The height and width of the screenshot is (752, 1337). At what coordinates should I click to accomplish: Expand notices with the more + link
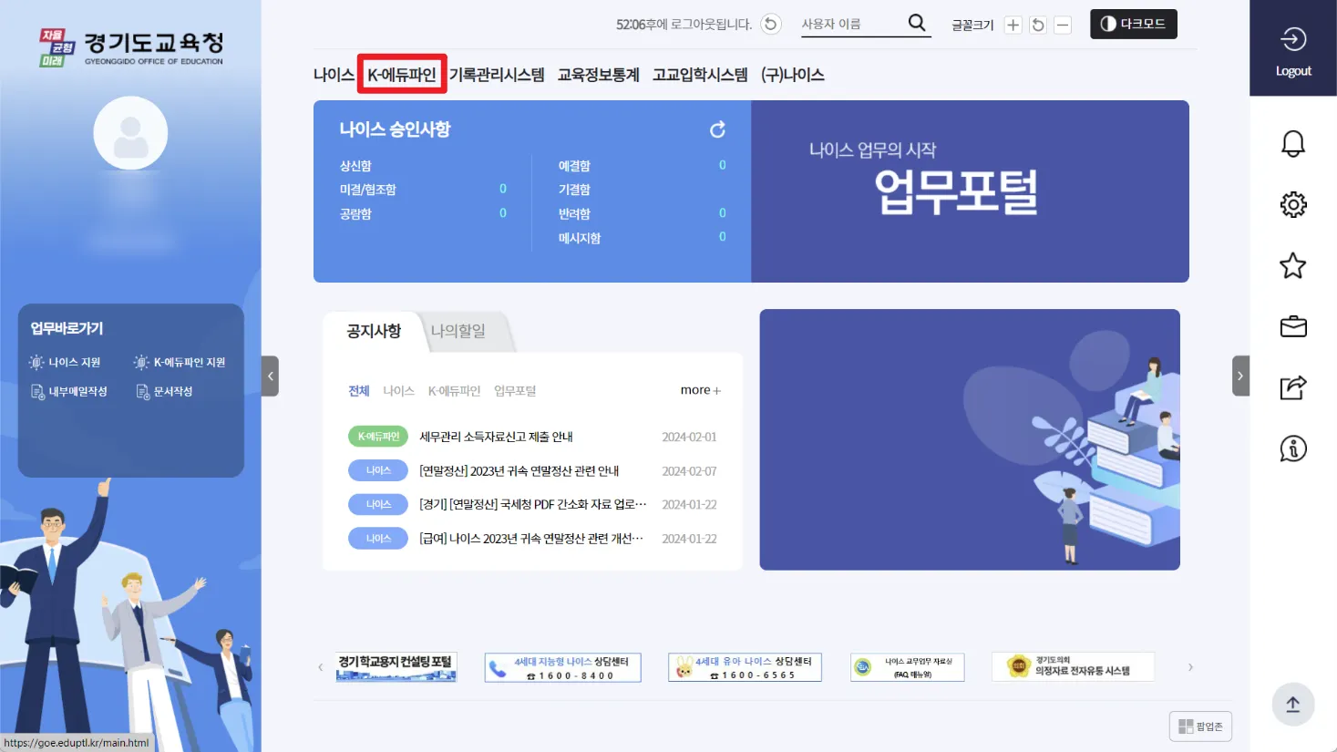point(701,390)
